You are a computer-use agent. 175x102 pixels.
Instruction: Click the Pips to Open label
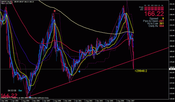[151, 21]
